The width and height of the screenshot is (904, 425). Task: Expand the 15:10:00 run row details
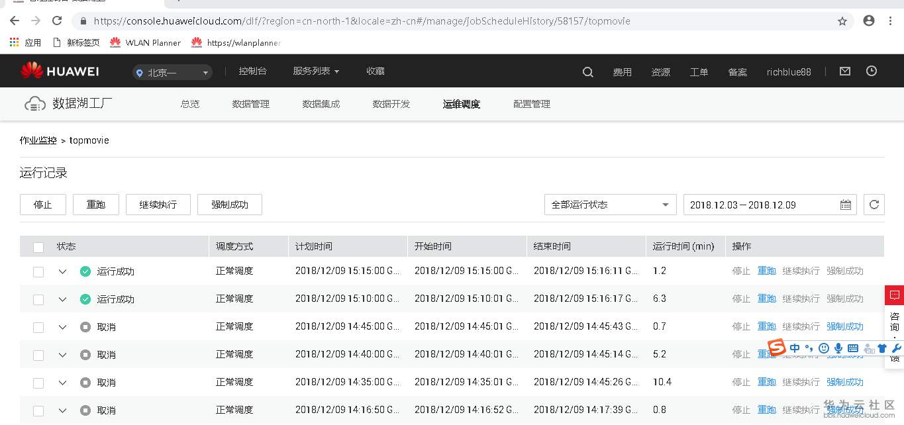click(62, 299)
